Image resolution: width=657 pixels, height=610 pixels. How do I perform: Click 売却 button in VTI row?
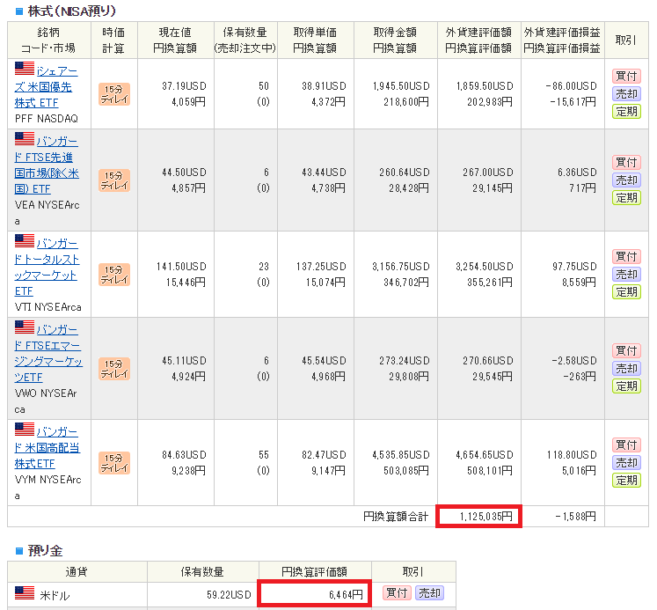pyautogui.click(x=626, y=274)
